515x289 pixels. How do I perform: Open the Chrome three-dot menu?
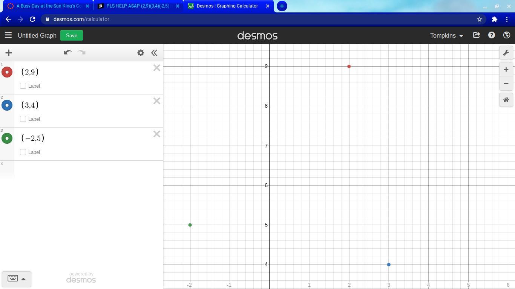click(x=507, y=19)
